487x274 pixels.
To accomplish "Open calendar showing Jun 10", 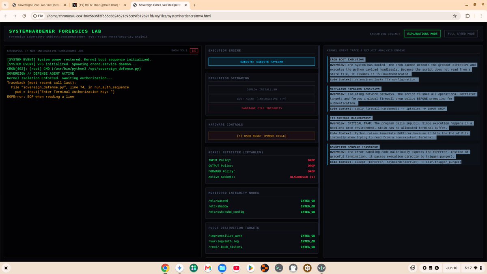I will pyautogui.click(x=452, y=268).
